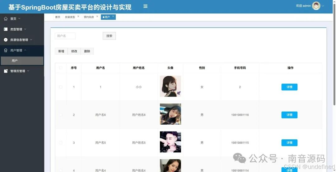Click the 性别 column header
The image size is (336, 172).
(x=202, y=68)
